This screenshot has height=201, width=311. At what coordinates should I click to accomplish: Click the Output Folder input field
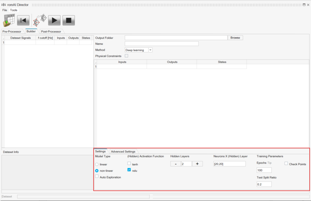click(176, 38)
